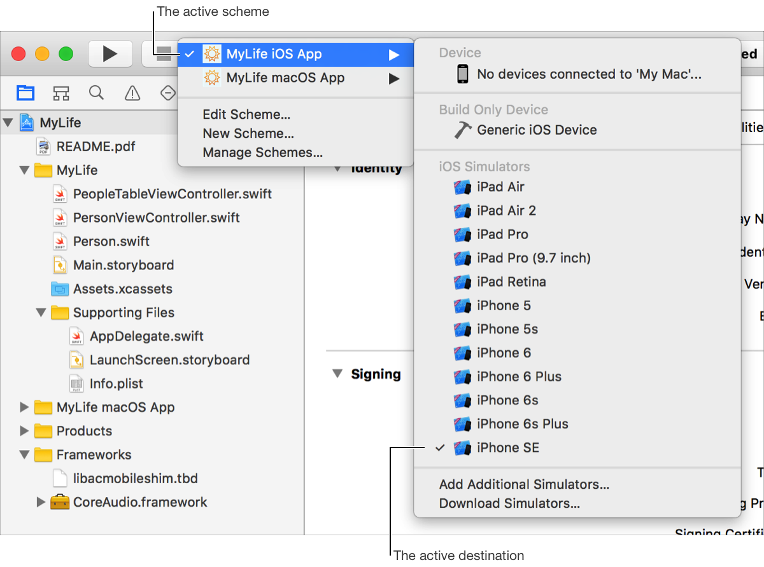Choose Edit Scheme… from the menu
The width and height of the screenshot is (764, 567).
click(246, 114)
